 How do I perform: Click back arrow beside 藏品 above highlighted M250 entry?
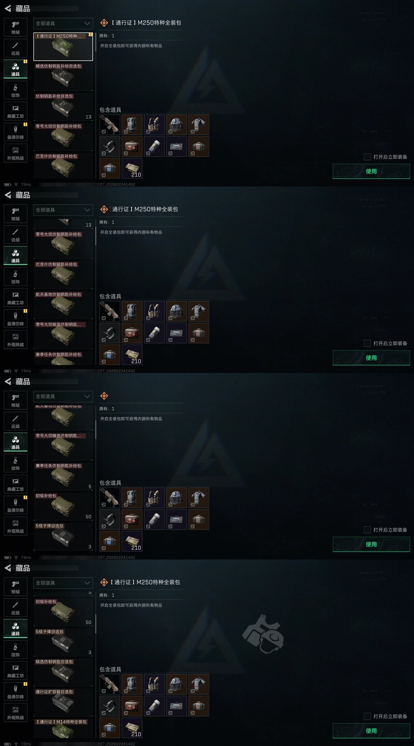(x=8, y=8)
